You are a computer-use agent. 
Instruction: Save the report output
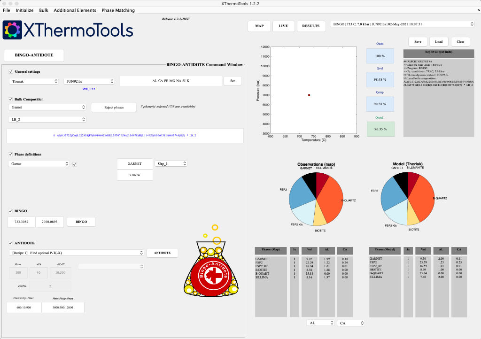[418, 42]
